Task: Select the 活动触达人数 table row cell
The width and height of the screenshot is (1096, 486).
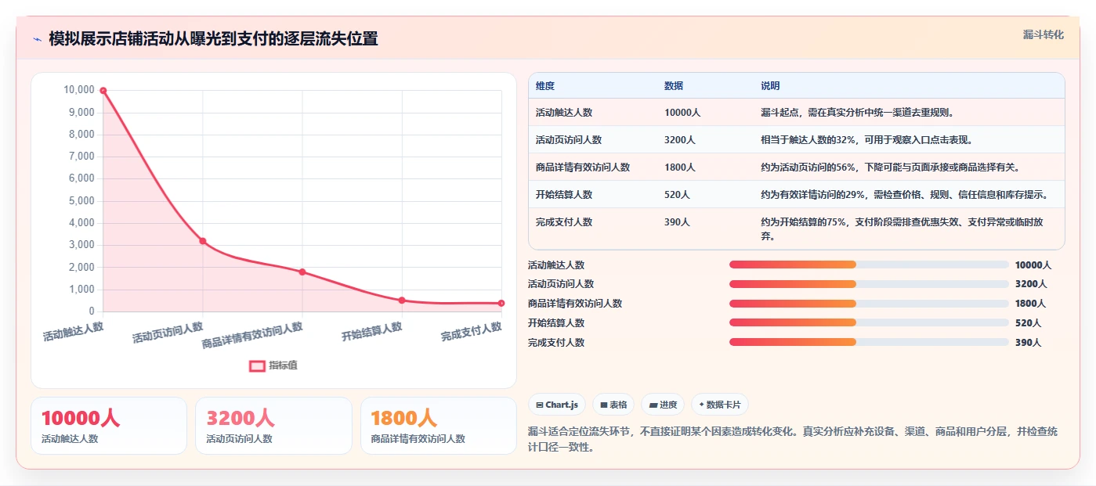Action: [x=564, y=113]
